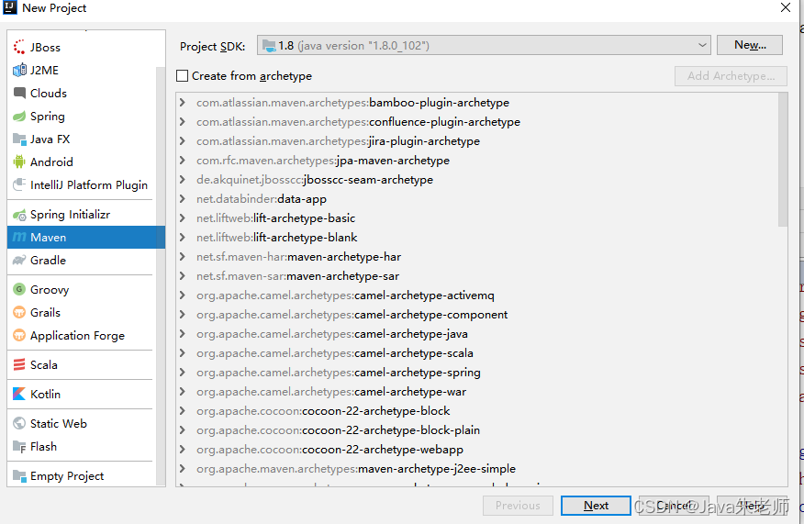804x524 pixels.
Task: Choose Scala project type label
Action: (x=43, y=365)
